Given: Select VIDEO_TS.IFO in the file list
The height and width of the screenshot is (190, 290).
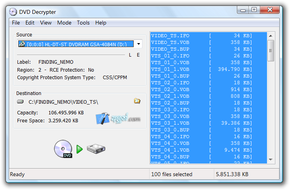Looking at the screenshot, I should [209, 36].
